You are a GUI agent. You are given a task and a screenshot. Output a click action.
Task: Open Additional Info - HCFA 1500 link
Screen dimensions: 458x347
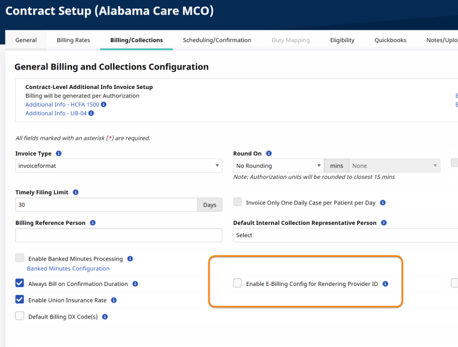click(x=62, y=105)
